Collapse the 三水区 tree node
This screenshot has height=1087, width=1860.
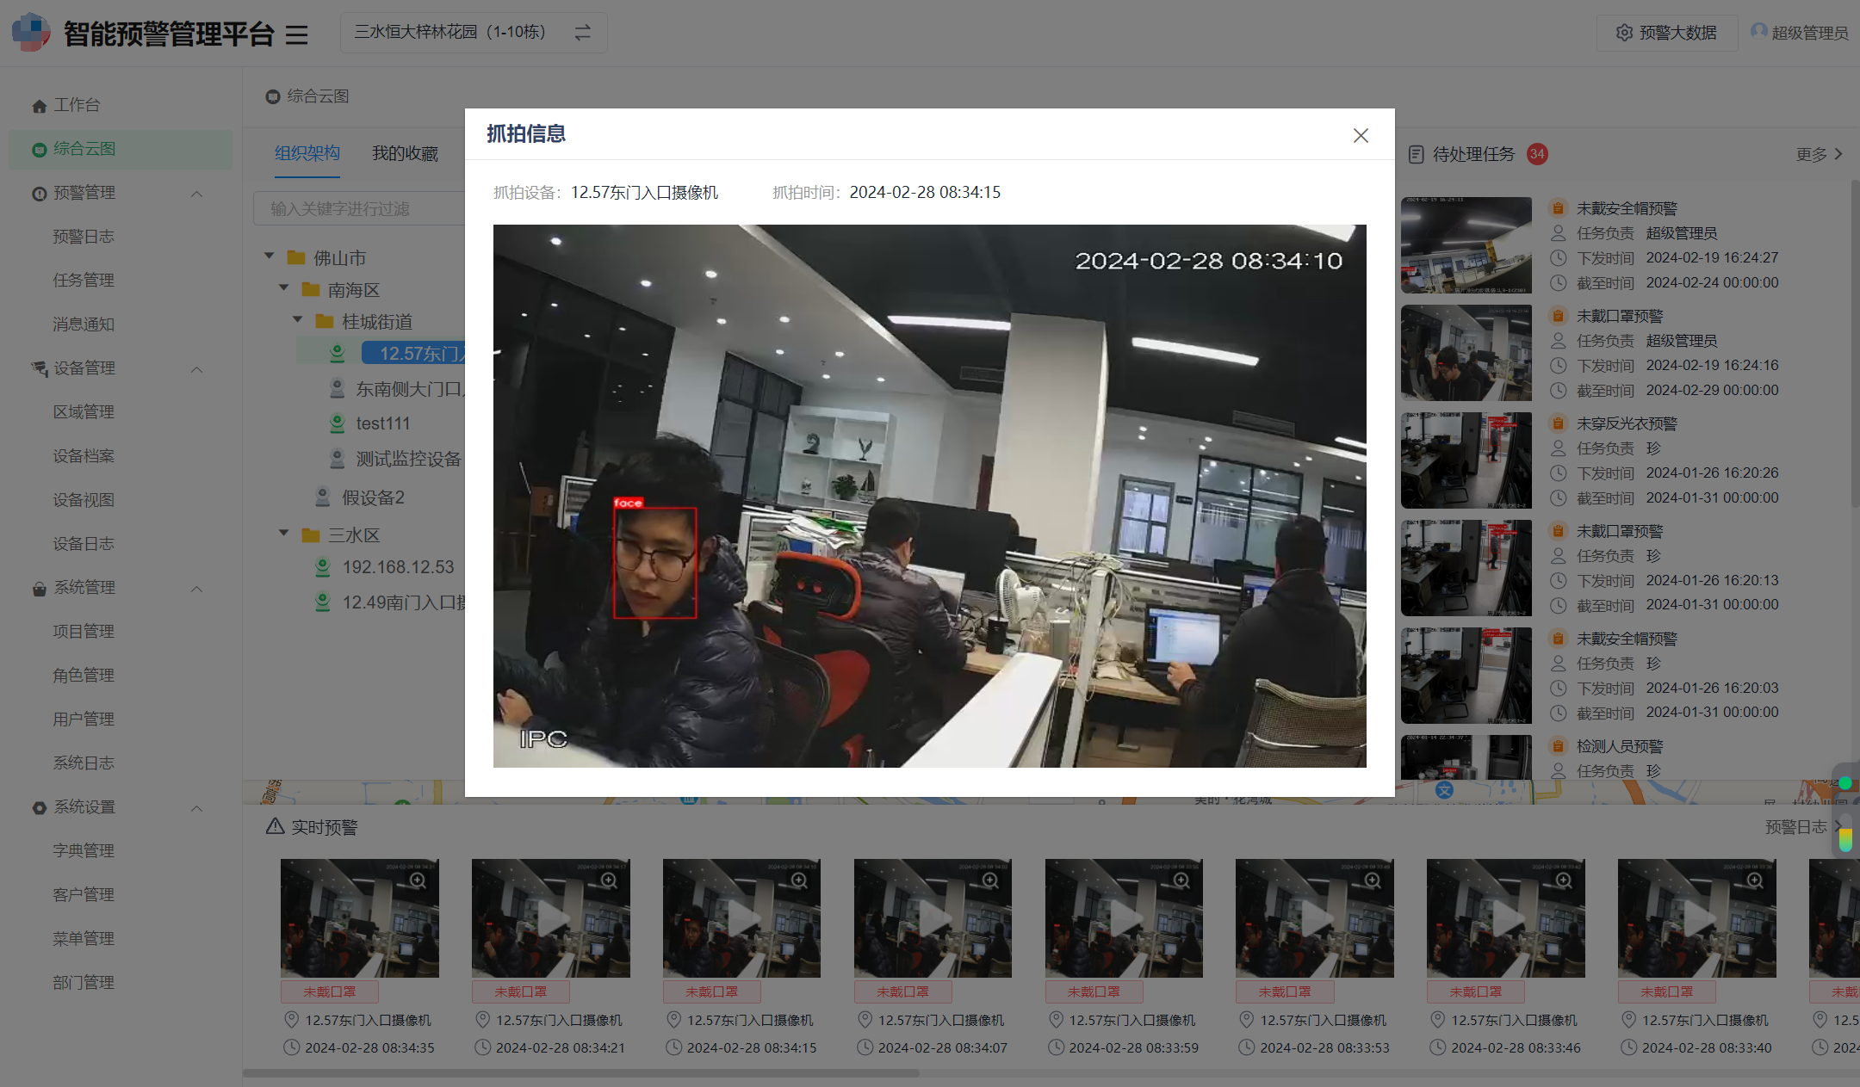(283, 534)
